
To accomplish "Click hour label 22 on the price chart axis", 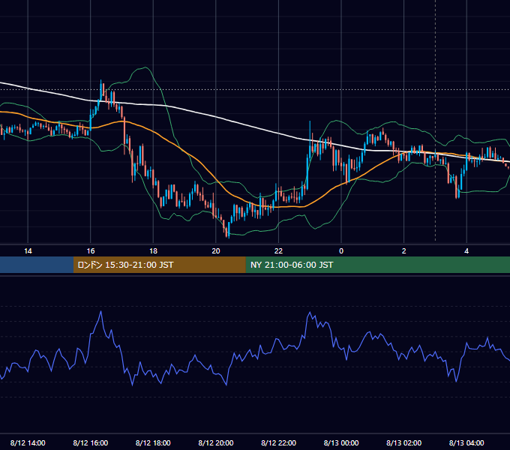I will (x=279, y=251).
